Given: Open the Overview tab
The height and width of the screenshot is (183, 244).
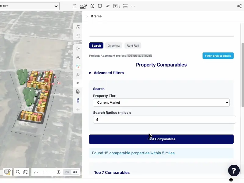Looking at the screenshot, I should [x=113, y=45].
